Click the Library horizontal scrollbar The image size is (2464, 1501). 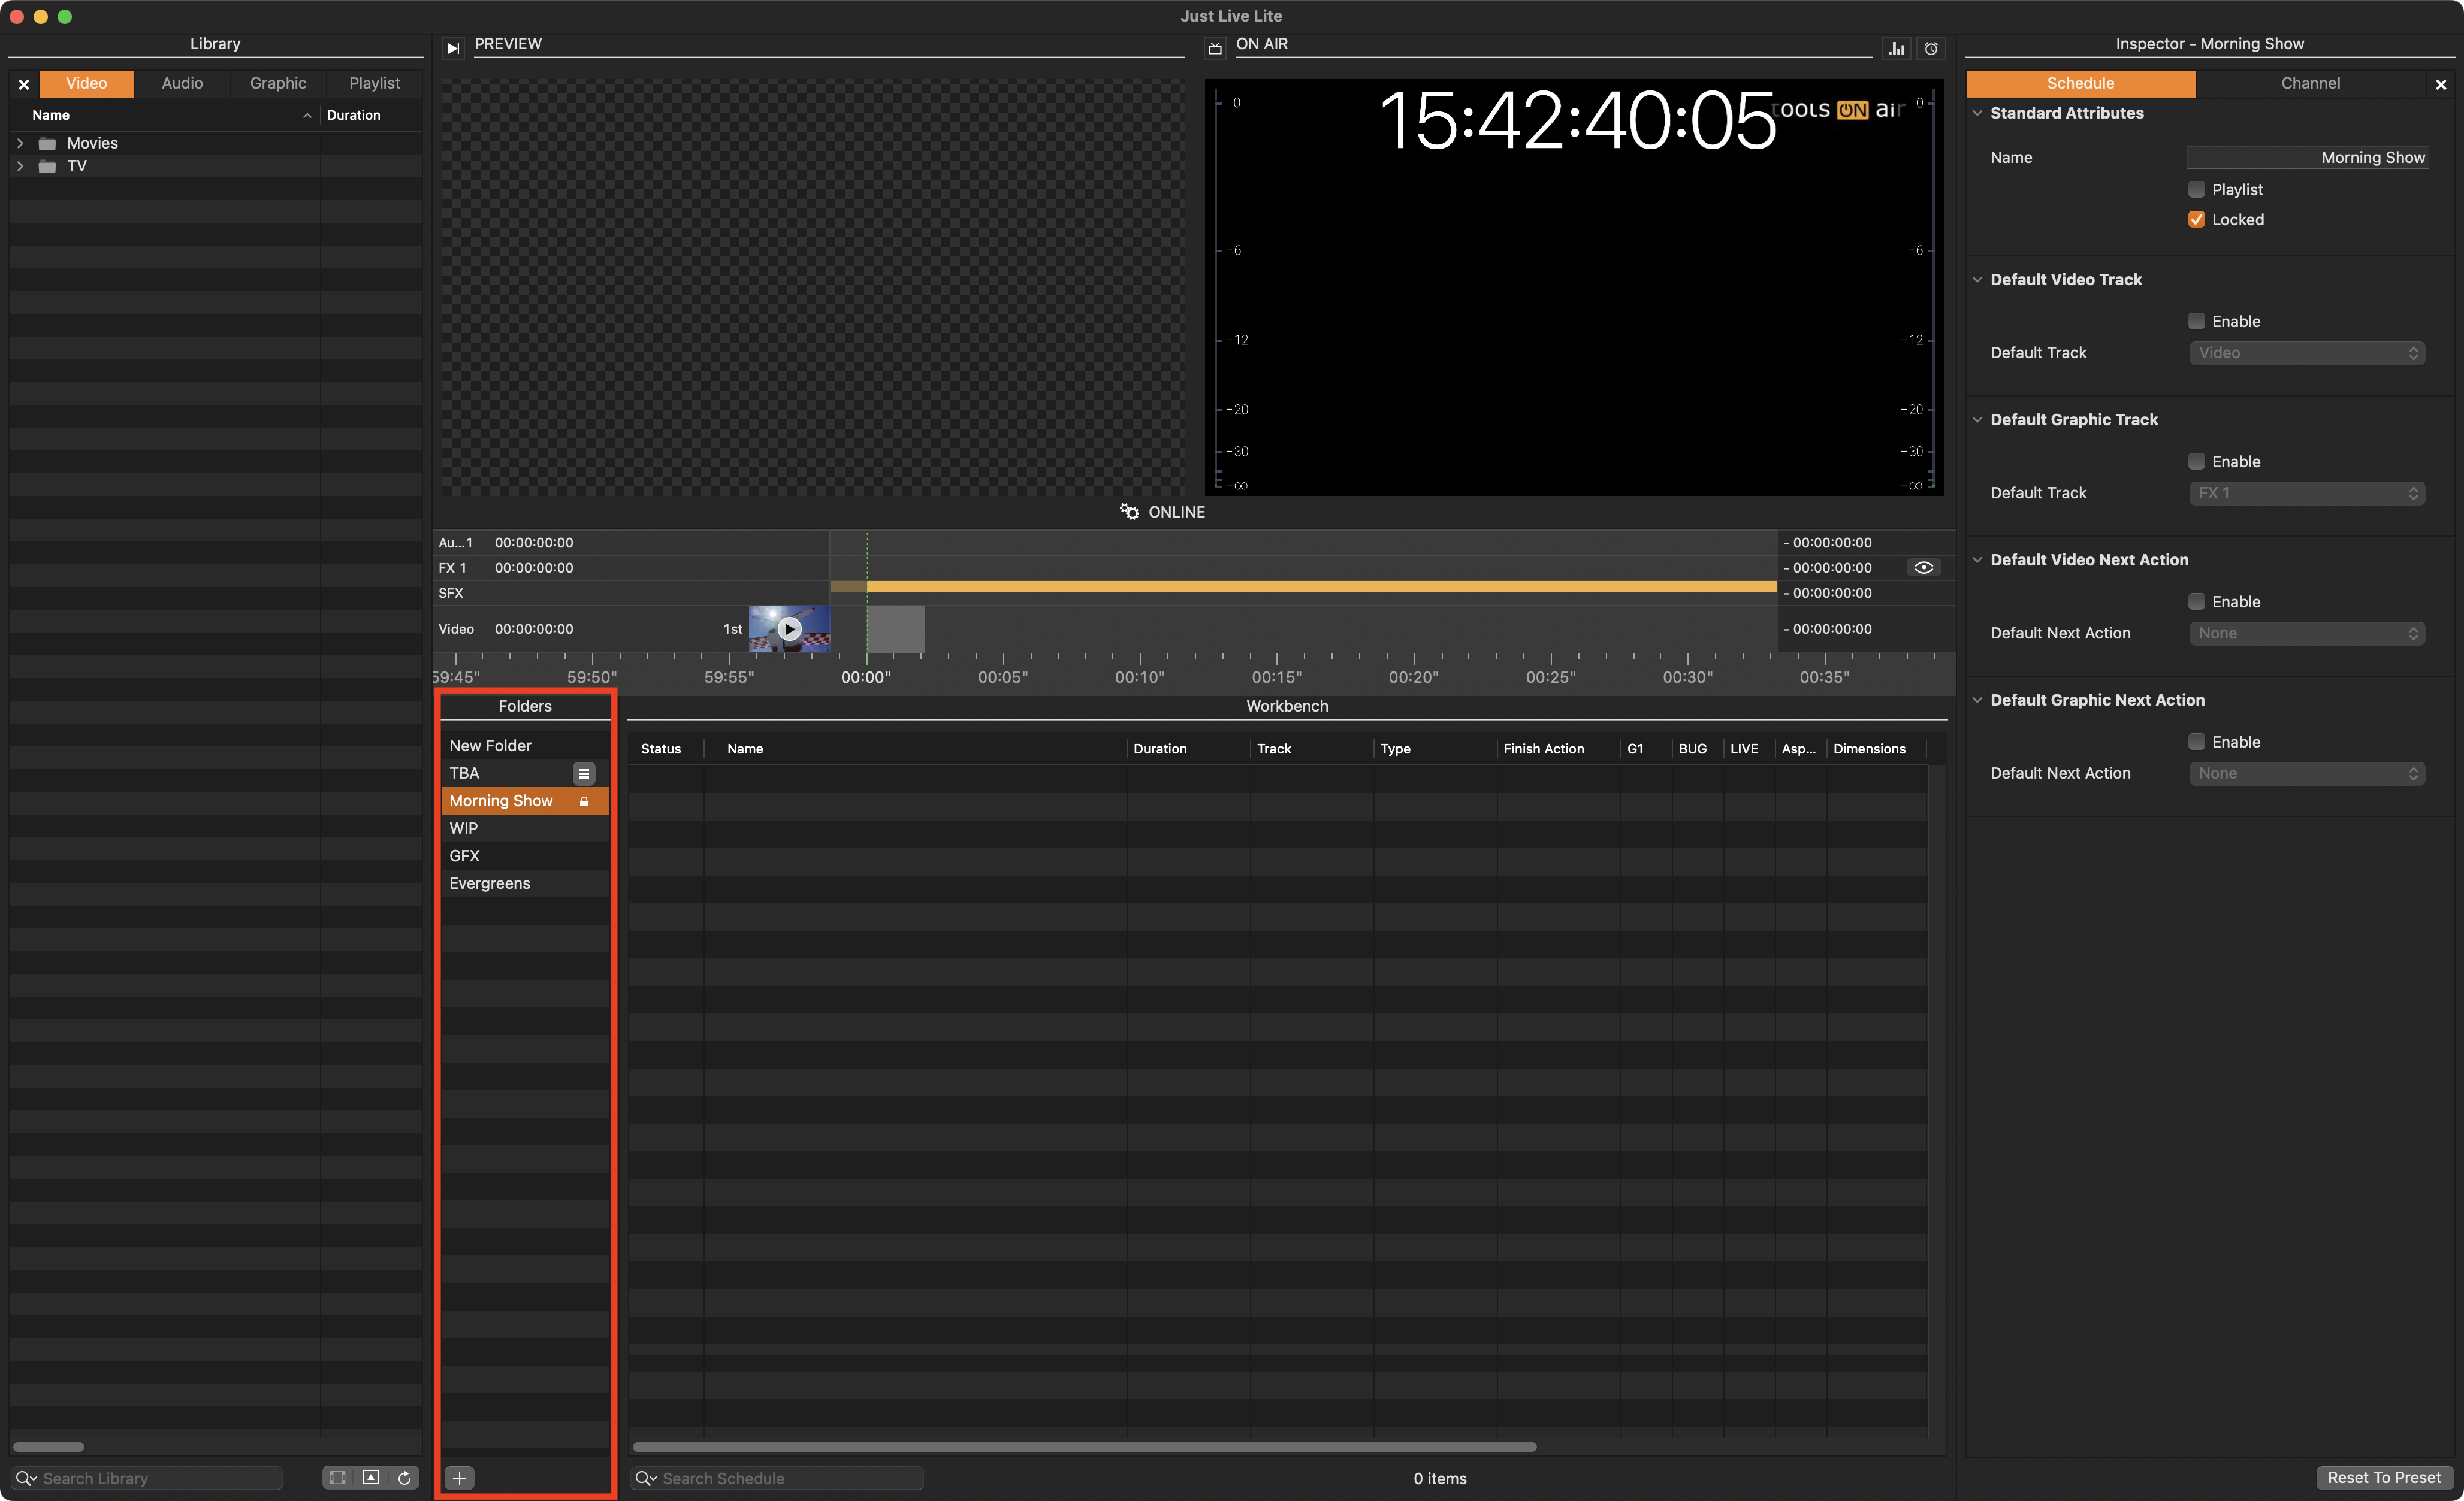click(x=48, y=1446)
